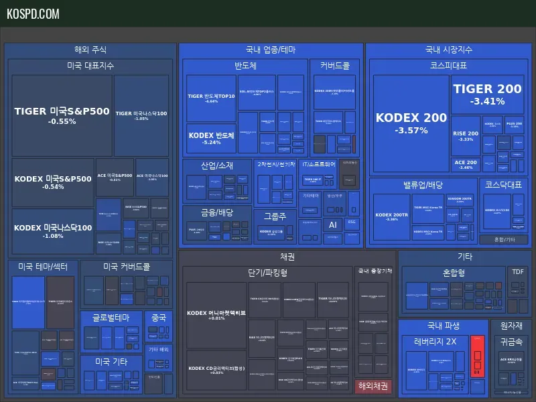The width and height of the screenshot is (536, 402).
Task: Open the ACE KRX금현물 tile
Action: pos(511,360)
